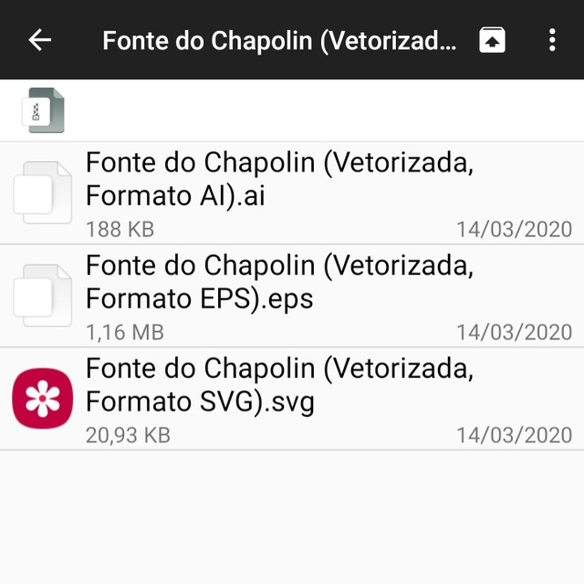Open the three-dot overflow menu
The image size is (584, 584).
[551, 40]
